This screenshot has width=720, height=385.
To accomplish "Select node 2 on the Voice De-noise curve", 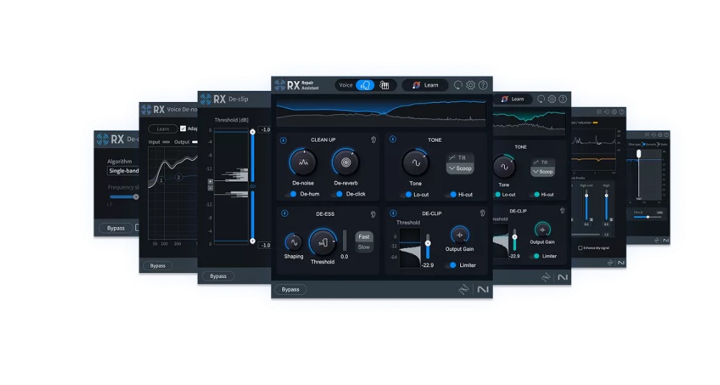I will coord(178,177).
